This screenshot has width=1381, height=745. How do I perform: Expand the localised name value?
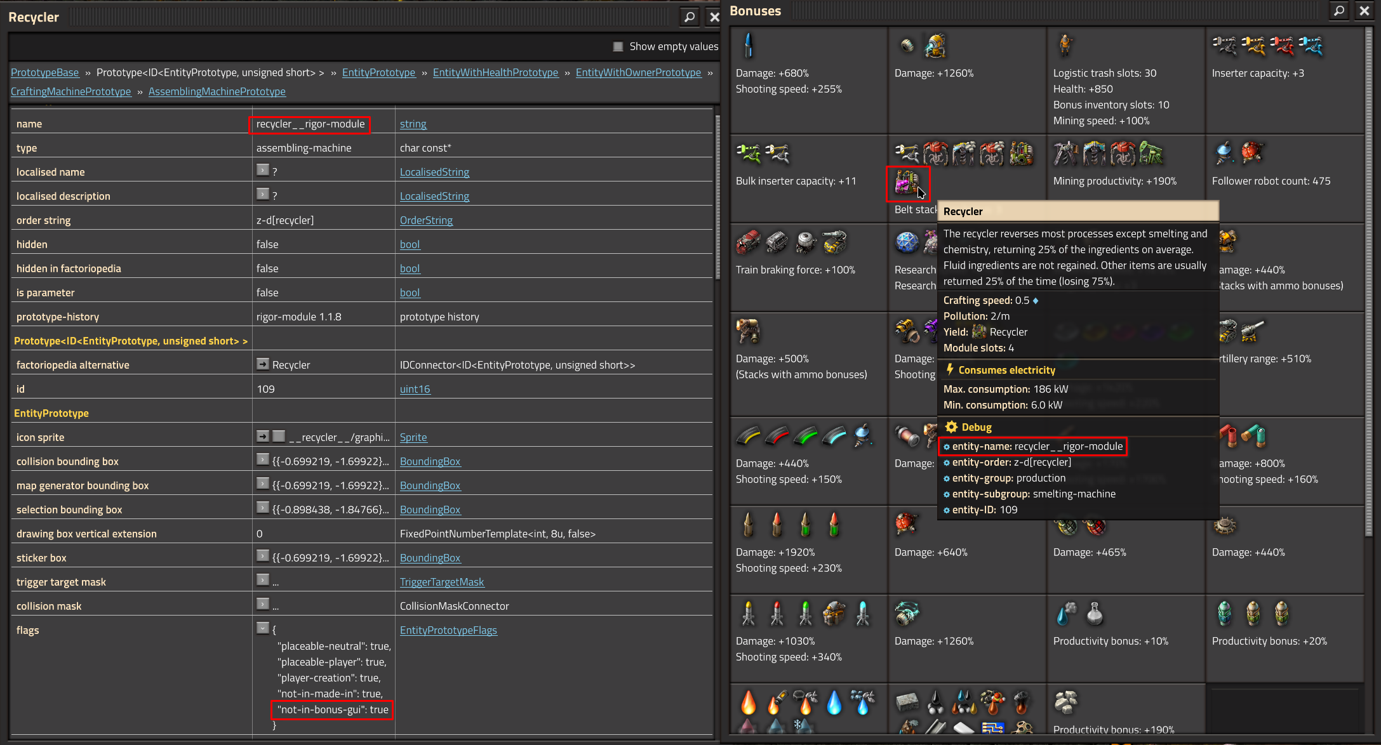tap(263, 170)
